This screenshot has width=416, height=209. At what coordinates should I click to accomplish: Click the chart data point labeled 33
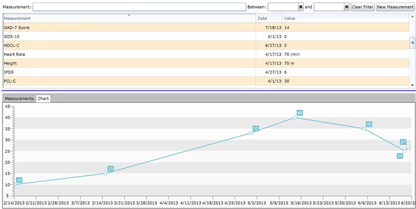pos(251,133)
